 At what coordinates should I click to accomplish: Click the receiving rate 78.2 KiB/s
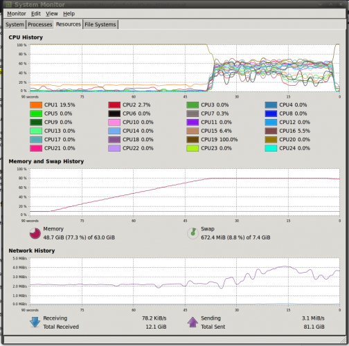tap(154, 318)
